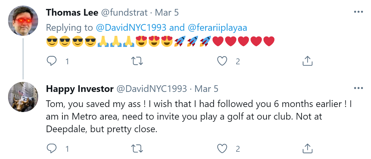371x159 pixels.
Task: Click the Happy Investor display name
Action: coord(80,89)
